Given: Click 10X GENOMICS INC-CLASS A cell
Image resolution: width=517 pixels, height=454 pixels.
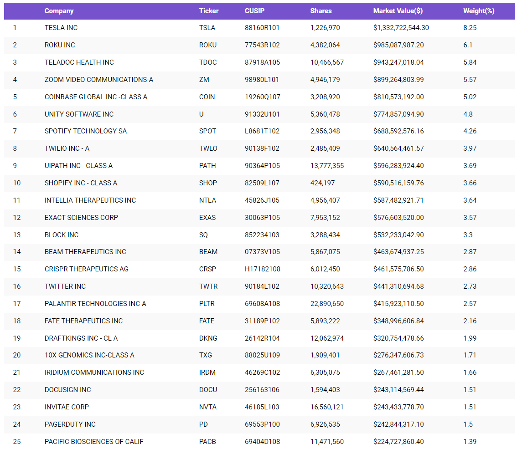Looking at the screenshot, I should [x=89, y=355].
